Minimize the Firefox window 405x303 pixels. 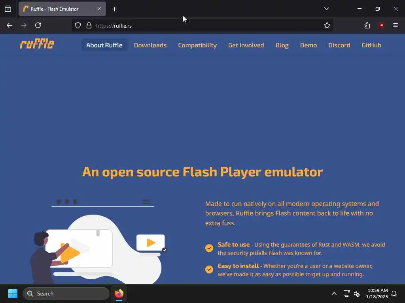(x=359, y=9)
